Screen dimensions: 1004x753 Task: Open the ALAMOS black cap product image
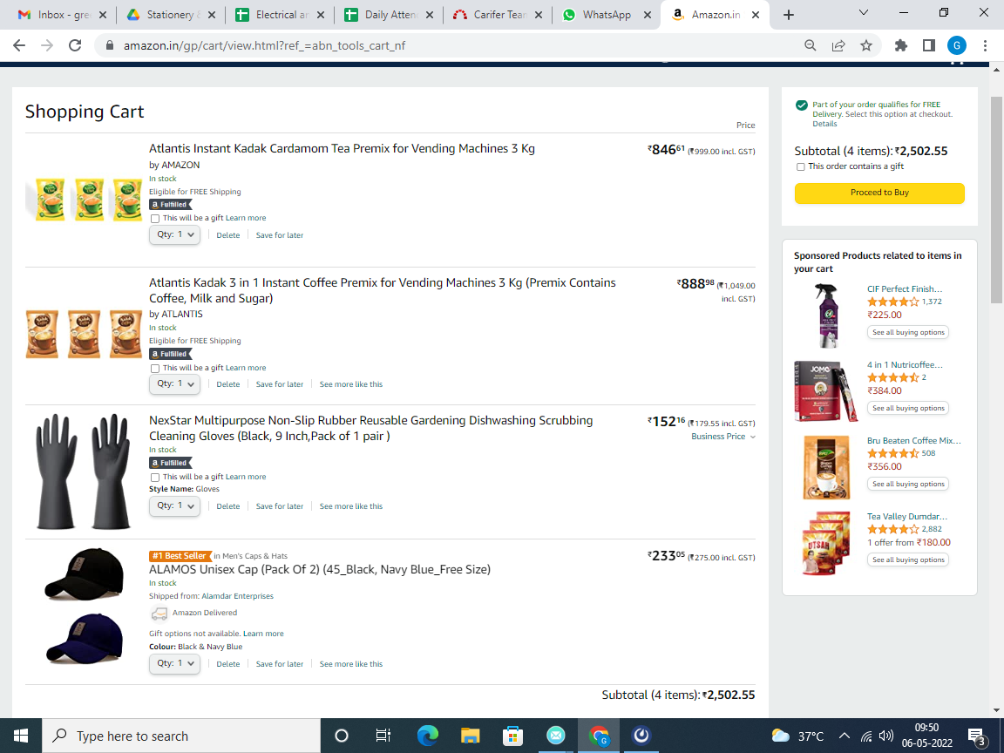pyautogui.click(x=84, y=573)
